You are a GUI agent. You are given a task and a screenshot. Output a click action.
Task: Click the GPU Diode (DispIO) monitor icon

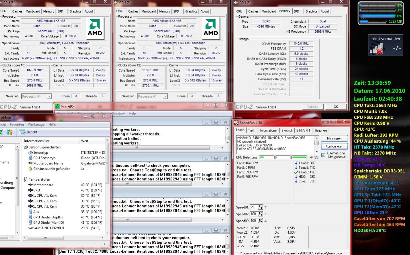point(30,217)
